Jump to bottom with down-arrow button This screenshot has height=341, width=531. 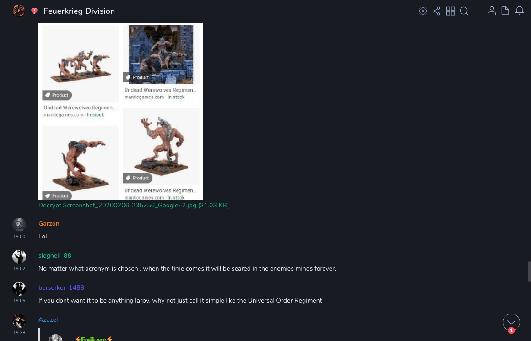coord(511,322)
